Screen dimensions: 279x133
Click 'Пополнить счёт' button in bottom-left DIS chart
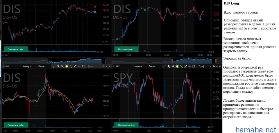pos(16,125)
